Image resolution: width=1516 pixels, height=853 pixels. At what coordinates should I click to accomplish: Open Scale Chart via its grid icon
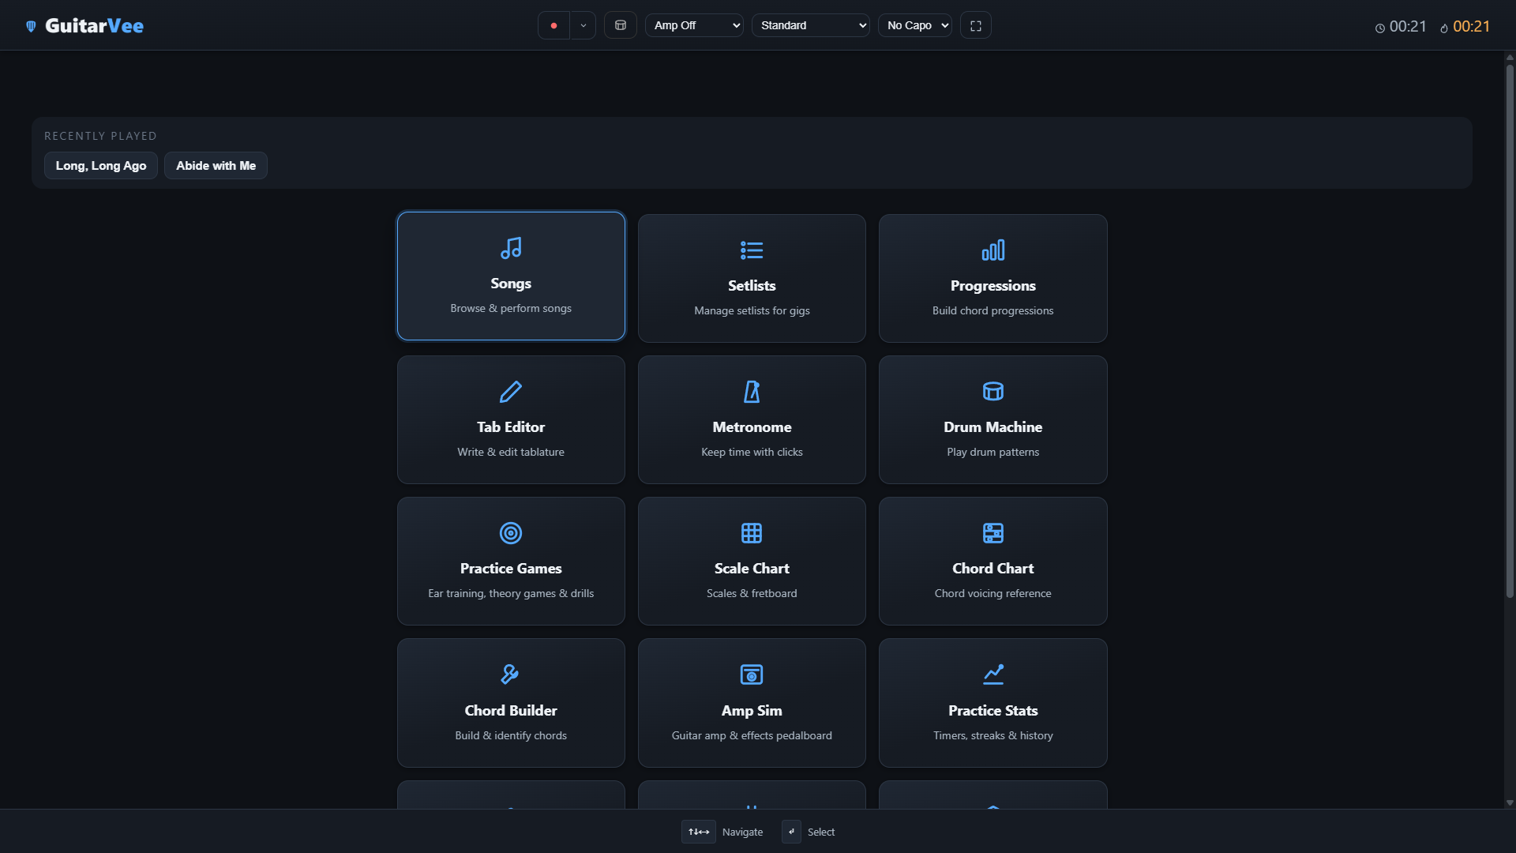point(752,533)
